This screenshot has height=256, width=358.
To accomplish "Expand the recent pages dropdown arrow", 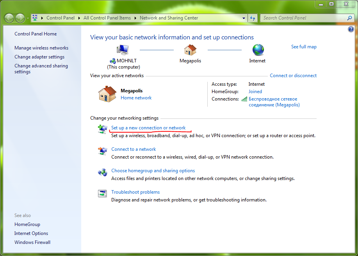I will pos(28,18).
